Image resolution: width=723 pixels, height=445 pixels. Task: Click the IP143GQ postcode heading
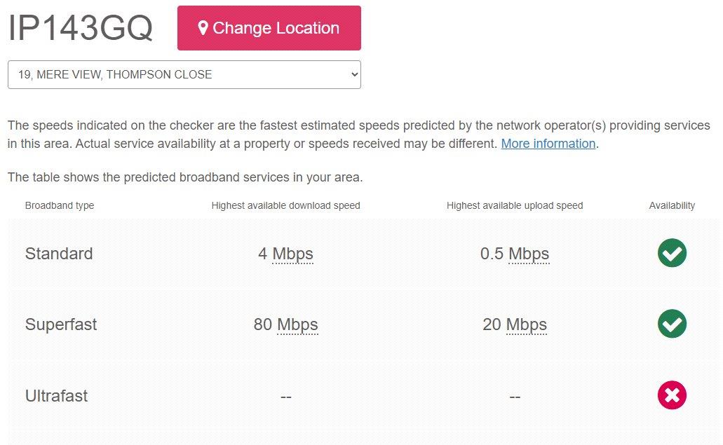click(80, 27)
